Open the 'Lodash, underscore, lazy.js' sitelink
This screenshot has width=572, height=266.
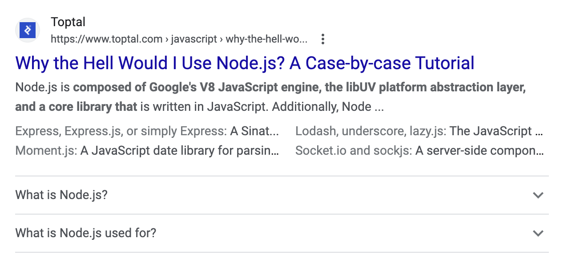point(419,131)
